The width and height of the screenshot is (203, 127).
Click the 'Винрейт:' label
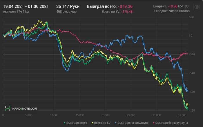[160, 6]
